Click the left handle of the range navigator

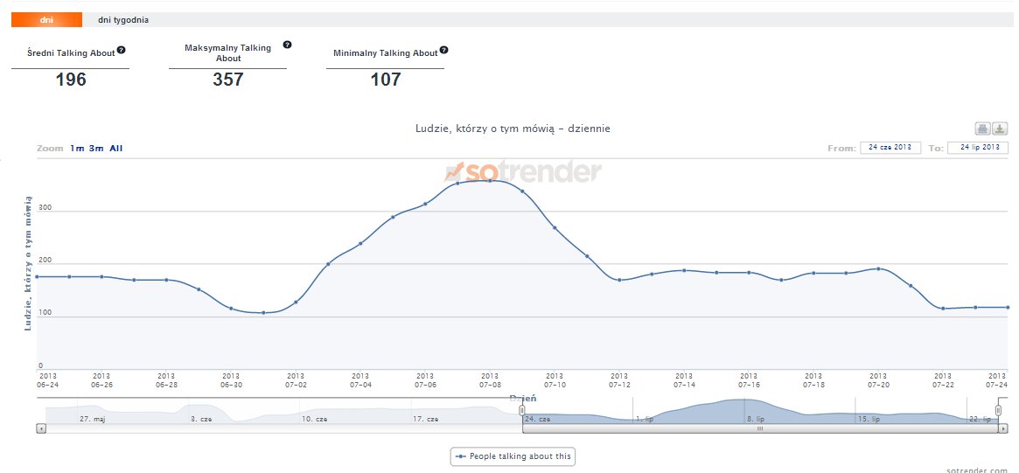[x=522, y=410]
